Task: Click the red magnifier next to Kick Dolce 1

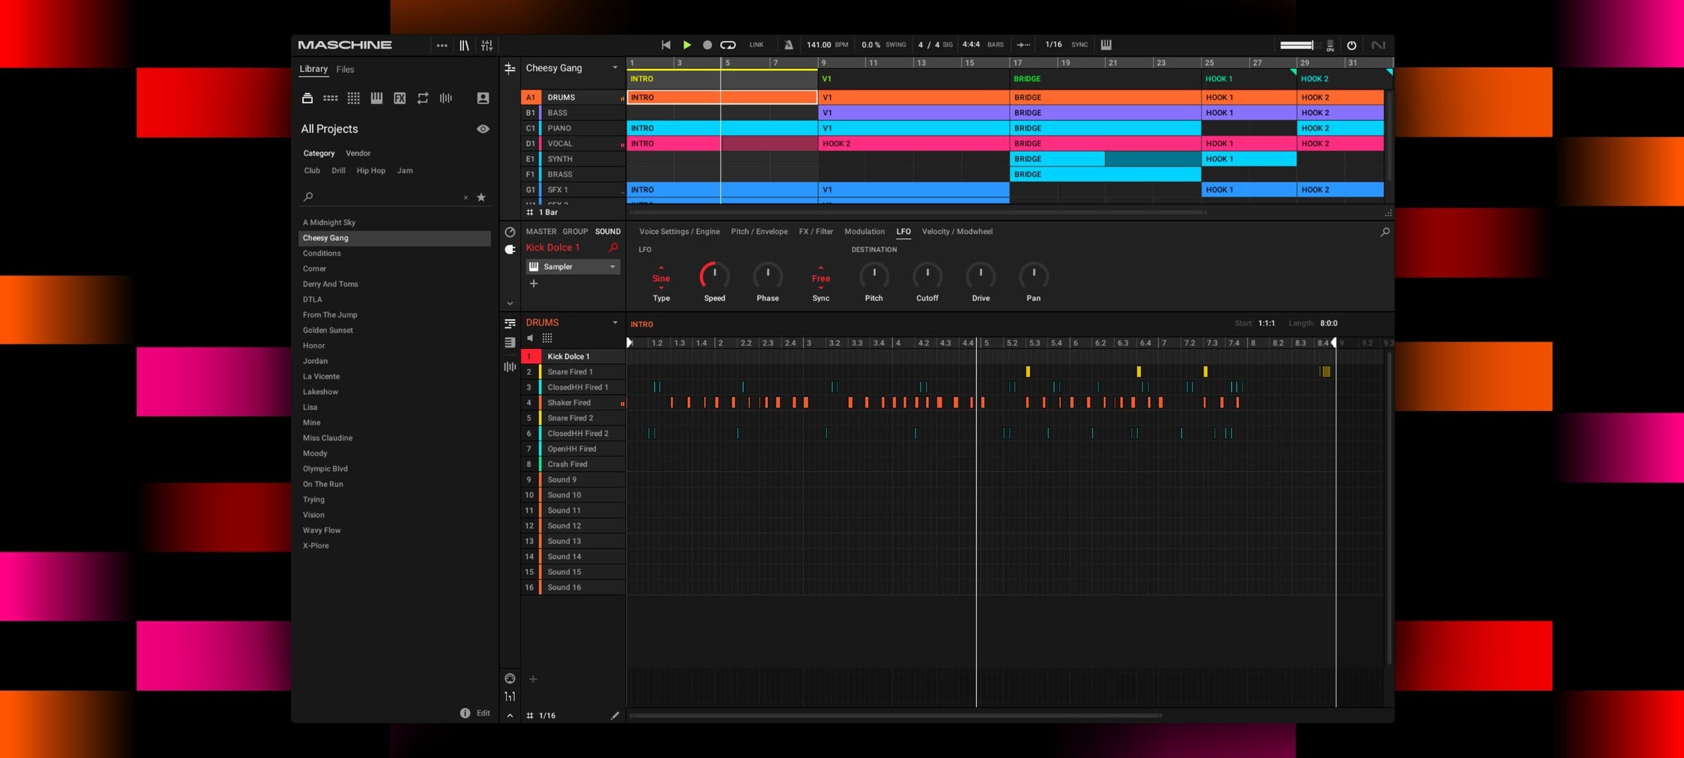Action: click(x=613, y=248)
